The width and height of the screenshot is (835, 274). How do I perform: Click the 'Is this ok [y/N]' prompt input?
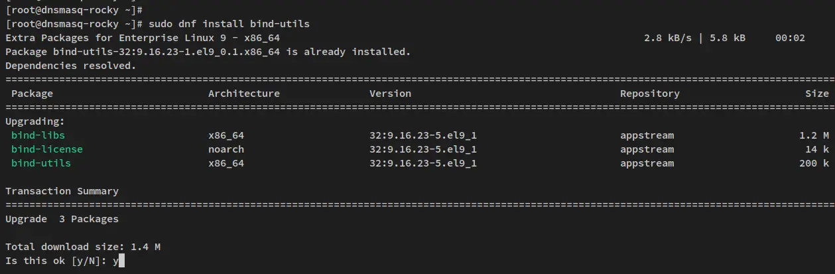click(x=119, y=261)
